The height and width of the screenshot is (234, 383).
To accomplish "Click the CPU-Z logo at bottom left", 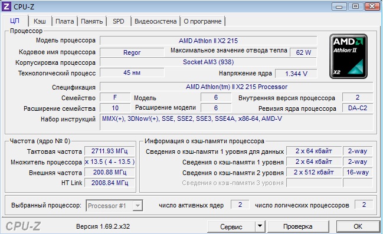I will point(23,226).
